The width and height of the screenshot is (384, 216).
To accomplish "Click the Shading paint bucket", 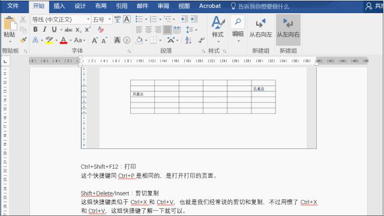I will [x=139, y=40].
